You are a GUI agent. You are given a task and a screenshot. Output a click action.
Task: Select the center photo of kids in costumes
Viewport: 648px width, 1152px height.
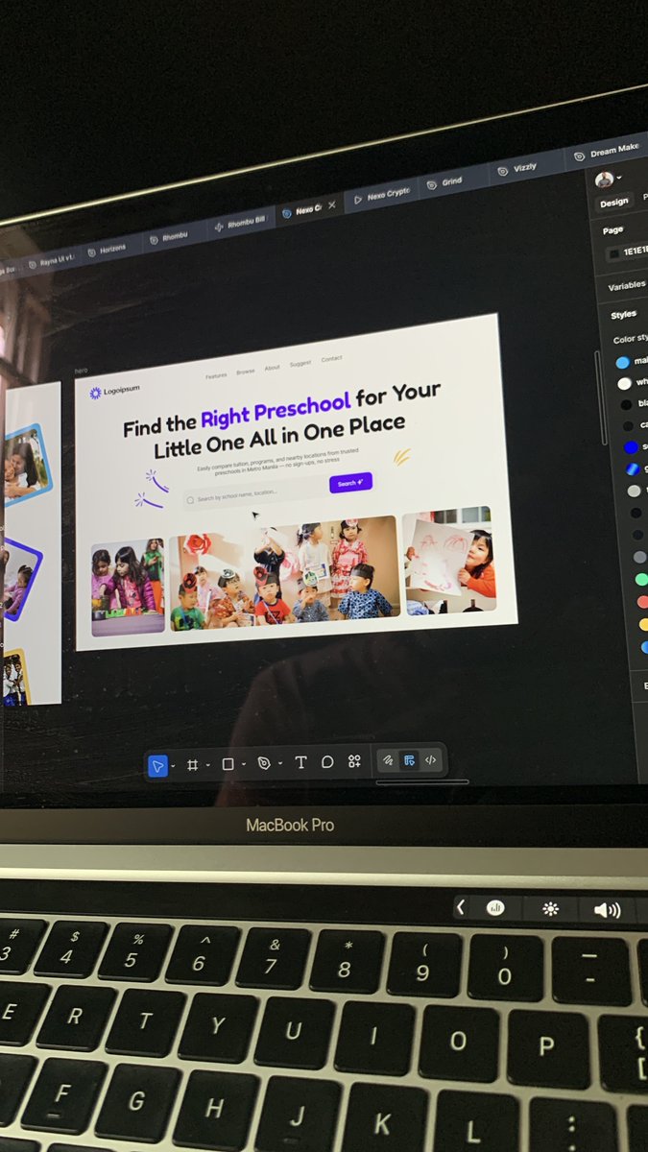pos(284,573)
